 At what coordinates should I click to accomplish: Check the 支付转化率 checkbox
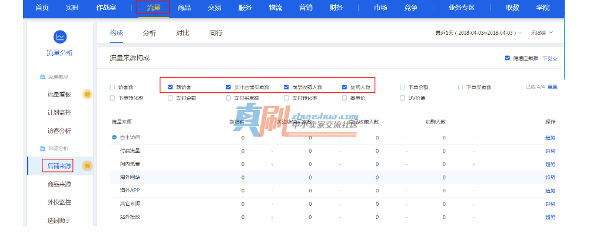pyautogui.click(x=286, y=98)
